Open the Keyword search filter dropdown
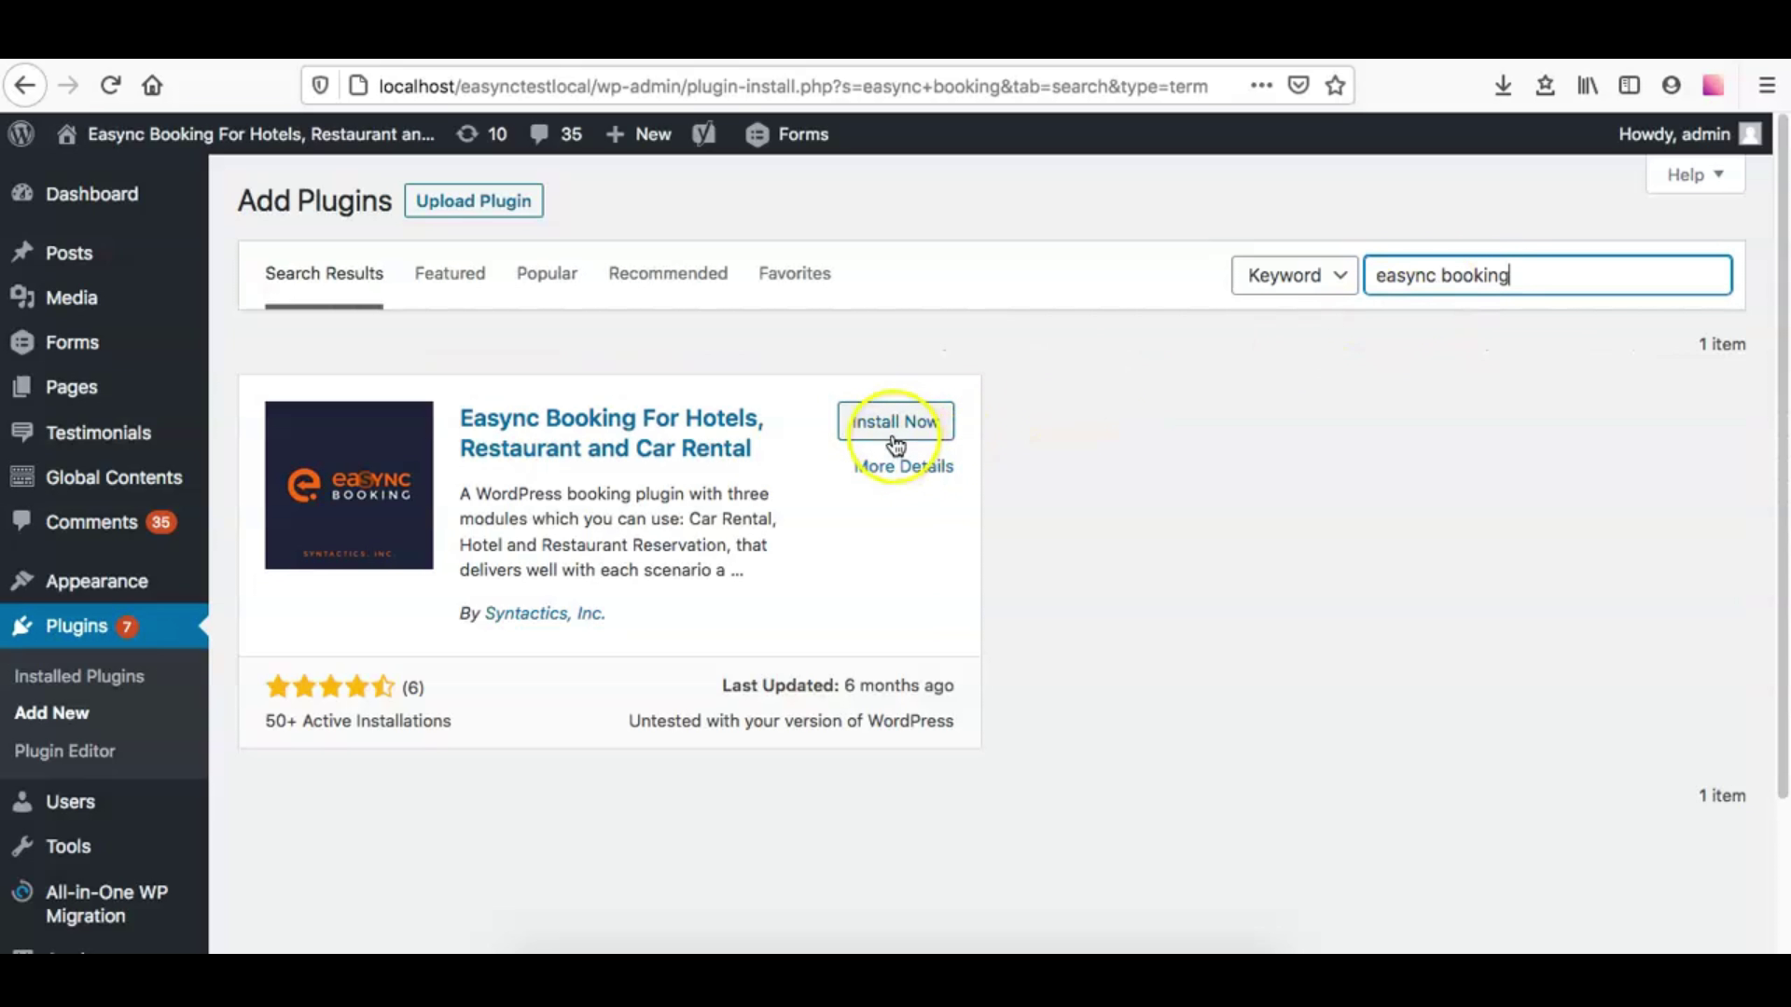This screenshot has height=1007, width=1791. (1295, 275)
